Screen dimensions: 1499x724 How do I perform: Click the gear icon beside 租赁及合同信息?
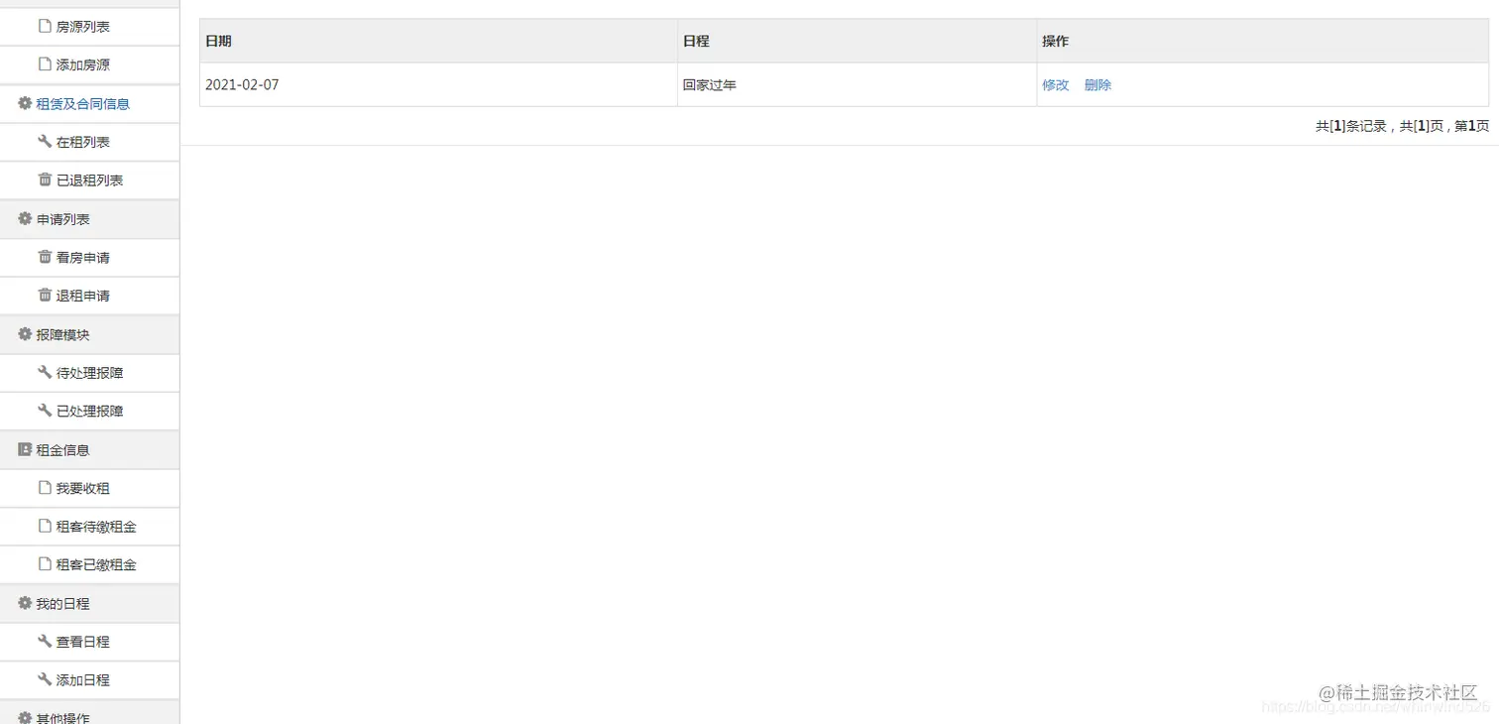click(x=25, y=103)
